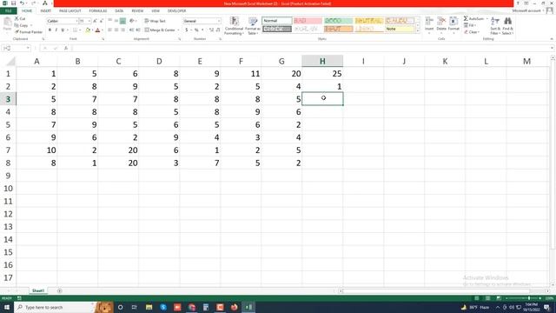Click the Cut scissors icon
The image size is (556, 313).
[17, 18]
